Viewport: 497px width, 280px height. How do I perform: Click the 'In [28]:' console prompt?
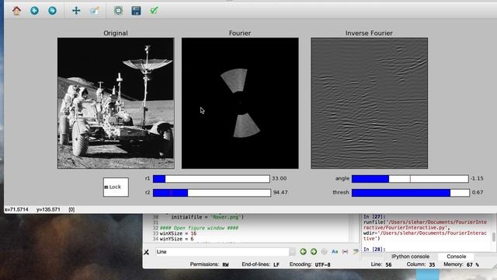click(374, 249)
